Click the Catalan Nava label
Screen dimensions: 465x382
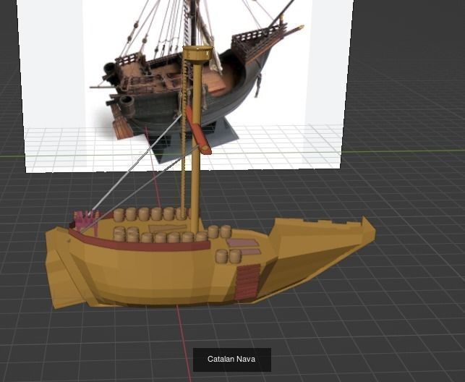point(231,359)
